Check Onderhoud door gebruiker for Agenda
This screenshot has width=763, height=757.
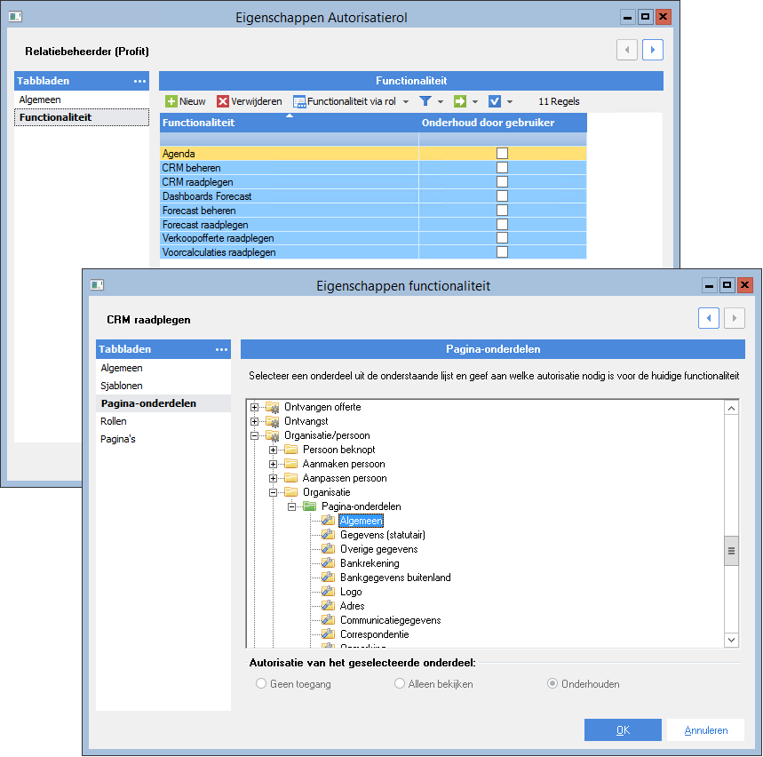click(x=503, y=153)
